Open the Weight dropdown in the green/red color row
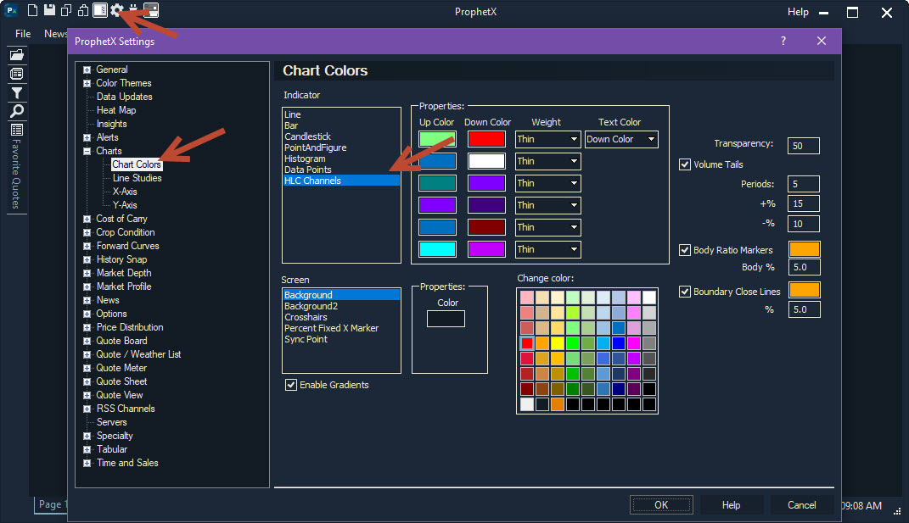The image size is (909, 523). pyautogui.click(x=547, y=139)
